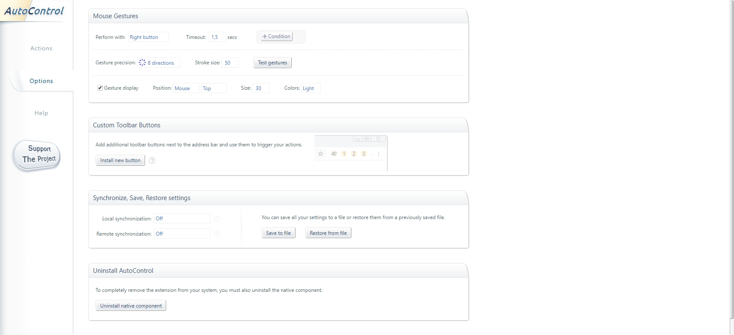Screen dimensions: 734x335
Task: Click Uninstall native component
Action: click(131, 305)
